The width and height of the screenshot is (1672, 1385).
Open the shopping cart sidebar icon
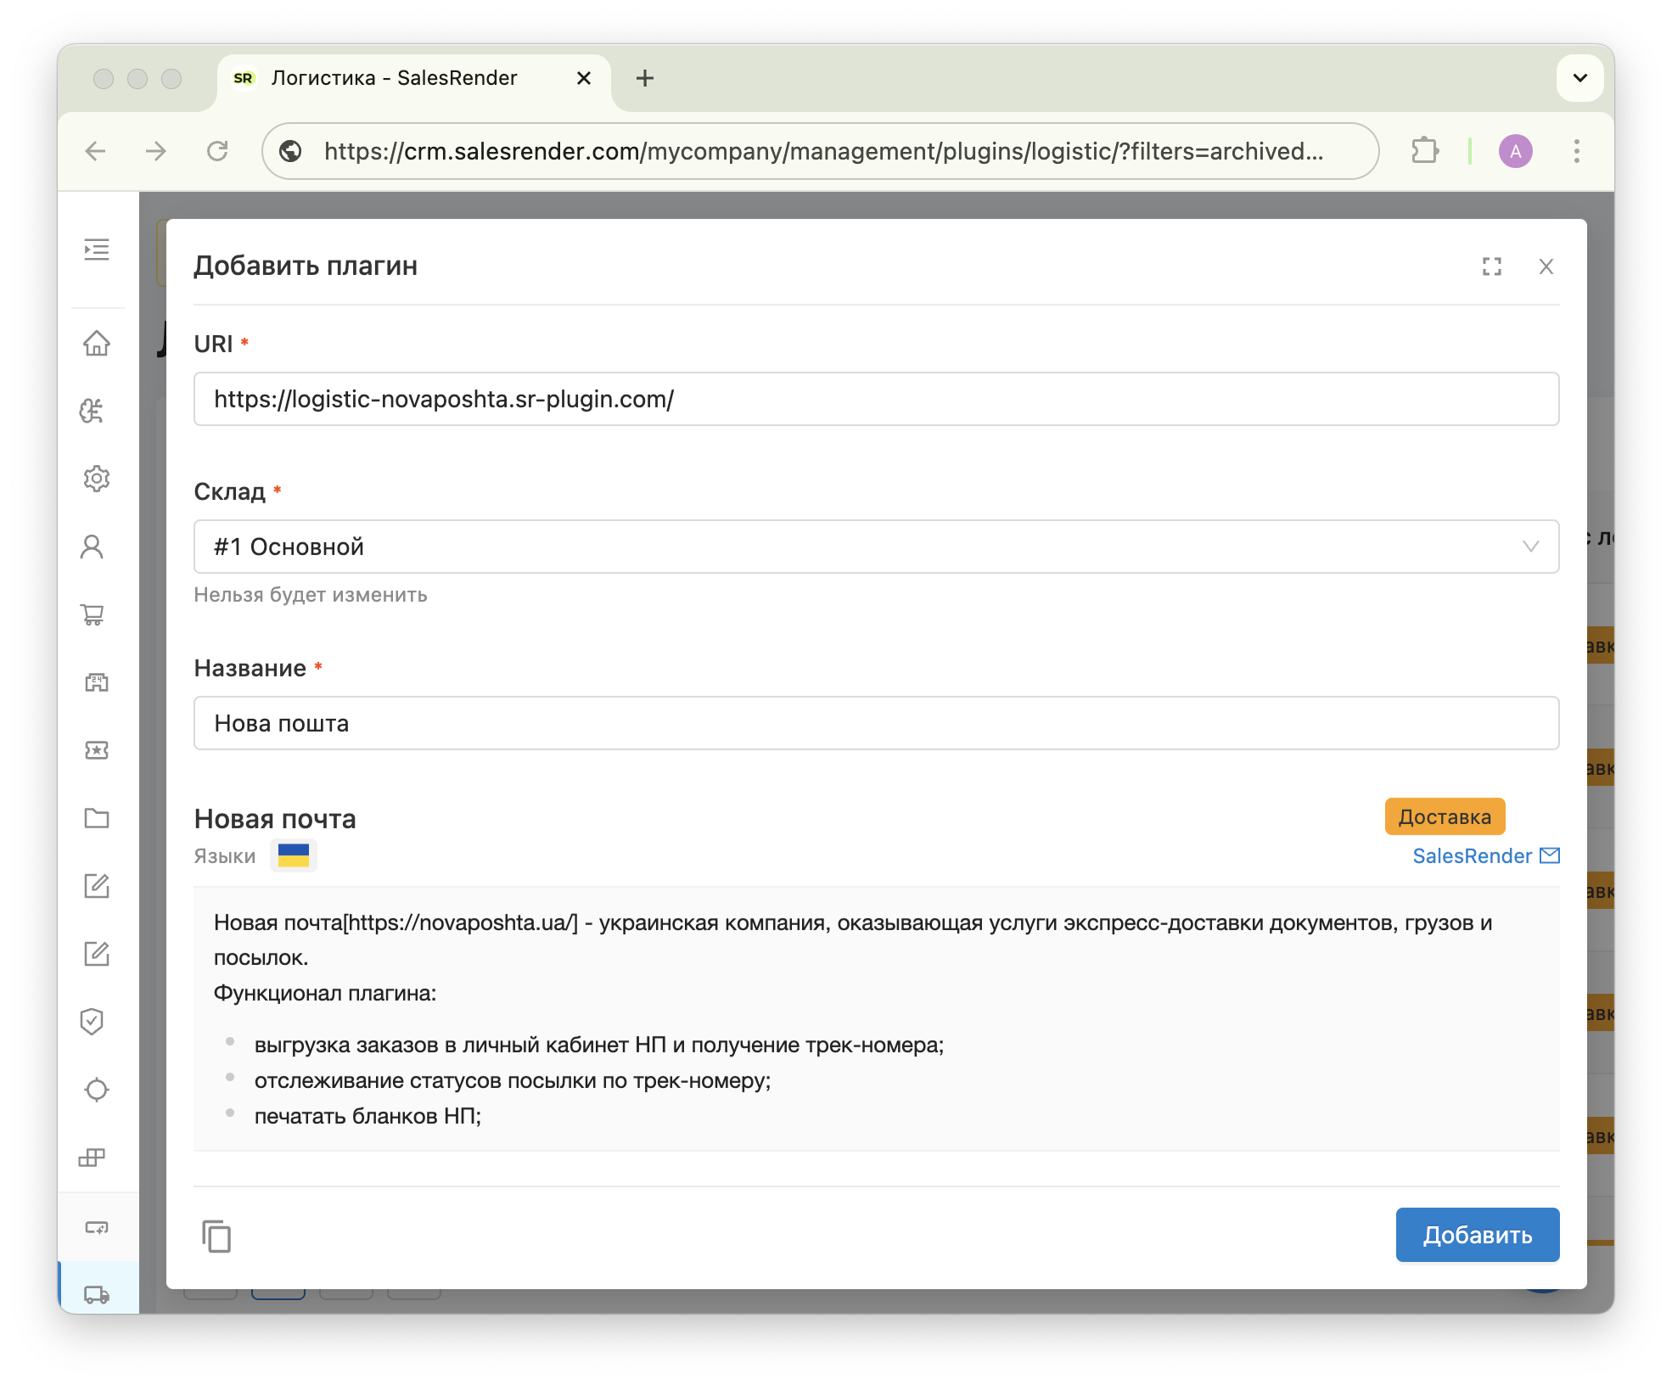coord(93,614)
